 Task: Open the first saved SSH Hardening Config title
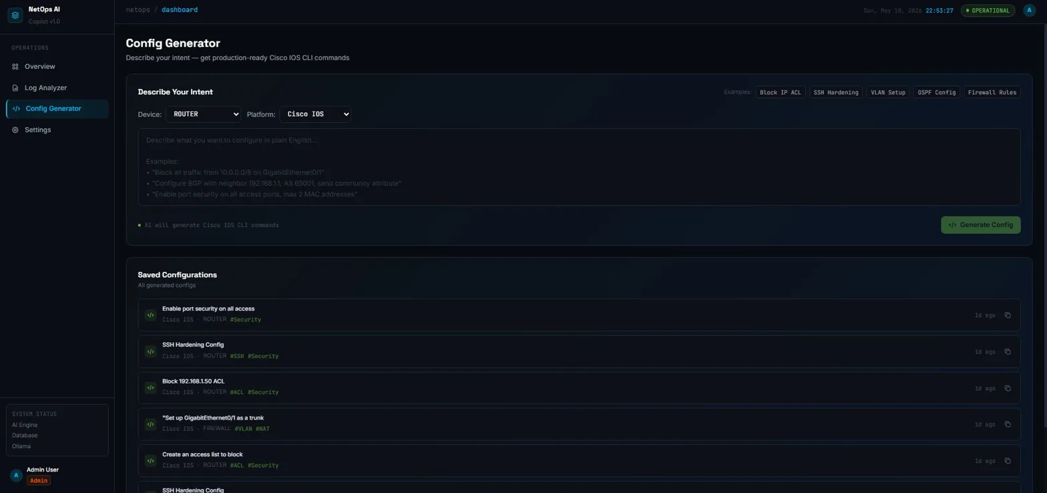(193, 345)
